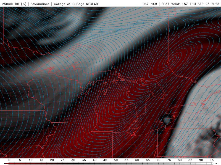Click the colorbar label '40'
The image size is (221, 165).
point(94,160)
